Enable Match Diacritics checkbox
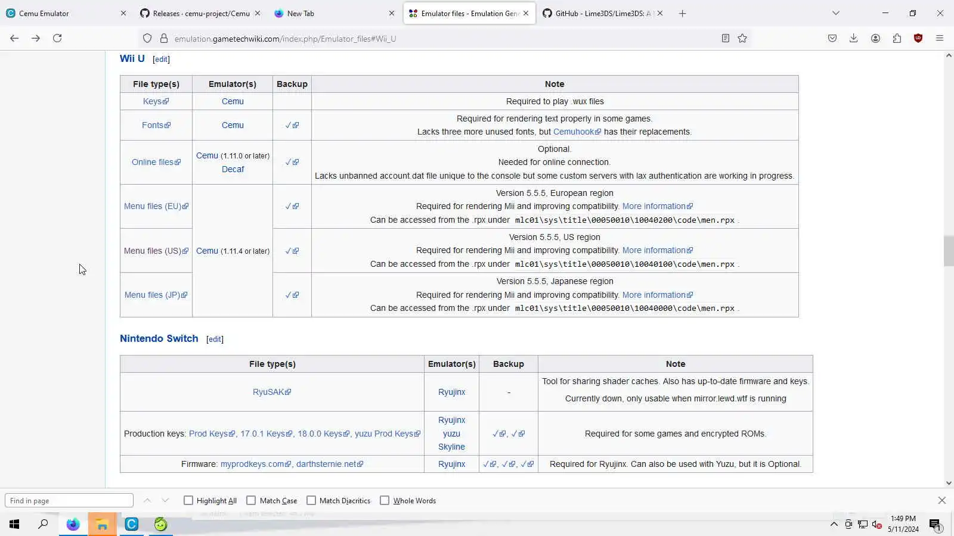Screen dimensions: 954x536 (311, 501)
